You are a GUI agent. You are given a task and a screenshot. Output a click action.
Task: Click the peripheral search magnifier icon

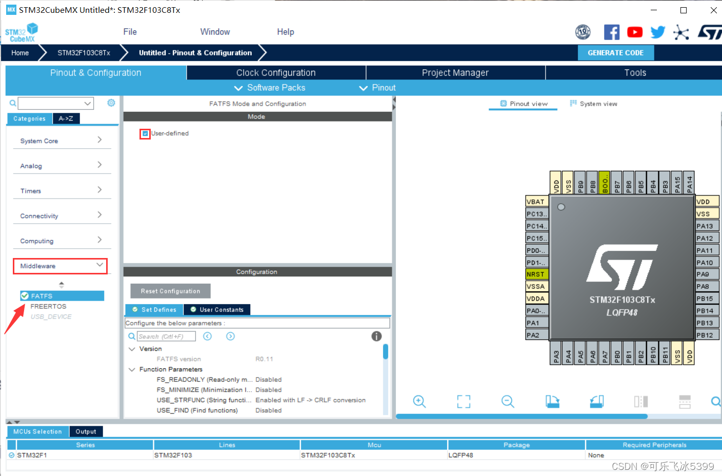pyautogui.click(x=13, y=103)
